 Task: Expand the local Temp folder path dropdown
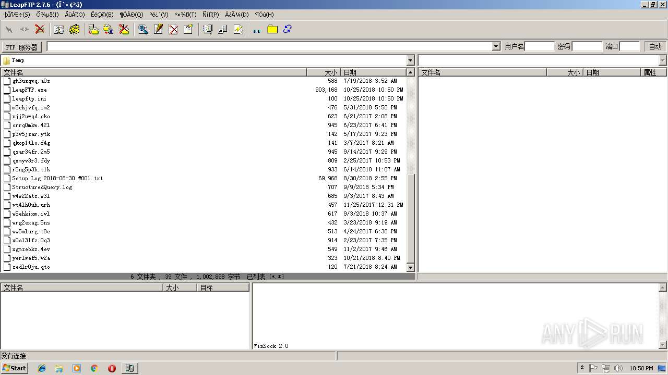(x=410, y=60)
